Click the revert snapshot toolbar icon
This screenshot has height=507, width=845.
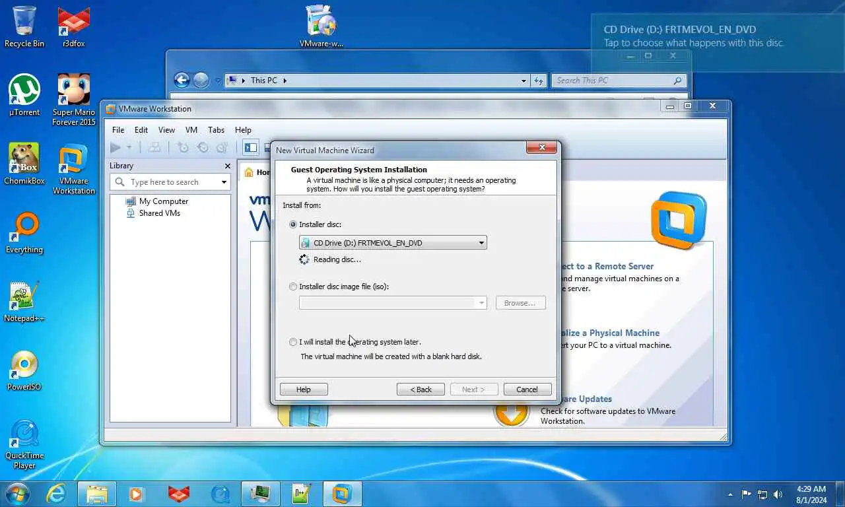203,148
